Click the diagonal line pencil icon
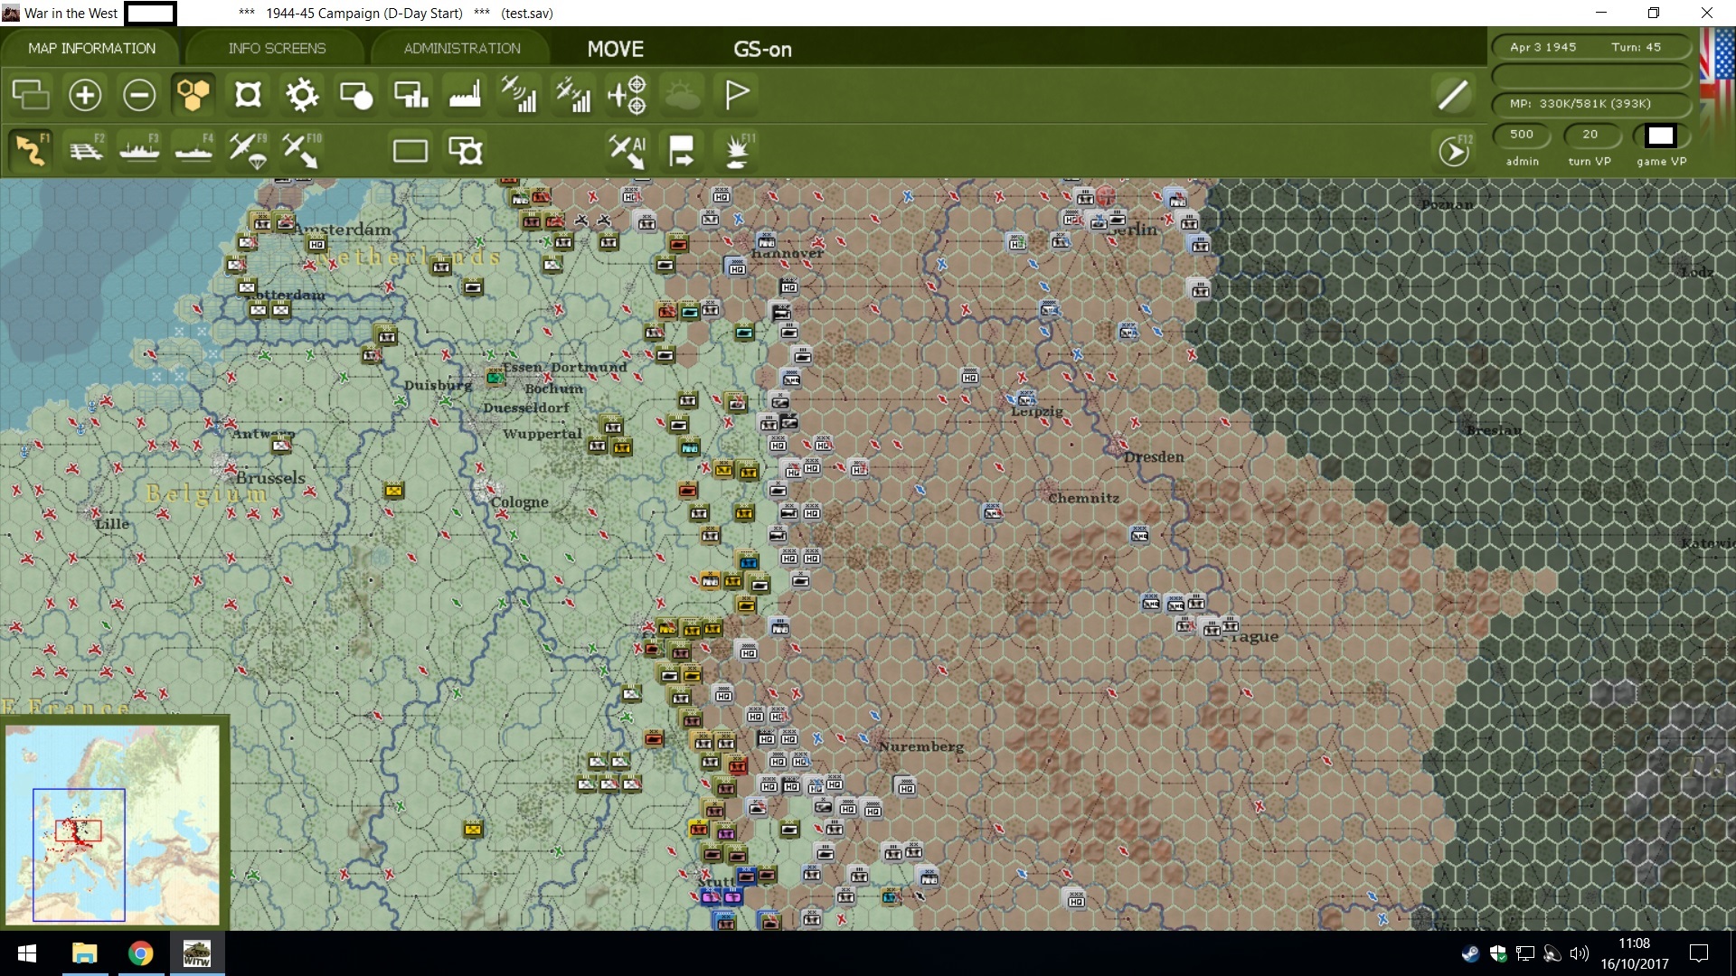This screenshot has width=1736, height=976. coord(1454,94)
